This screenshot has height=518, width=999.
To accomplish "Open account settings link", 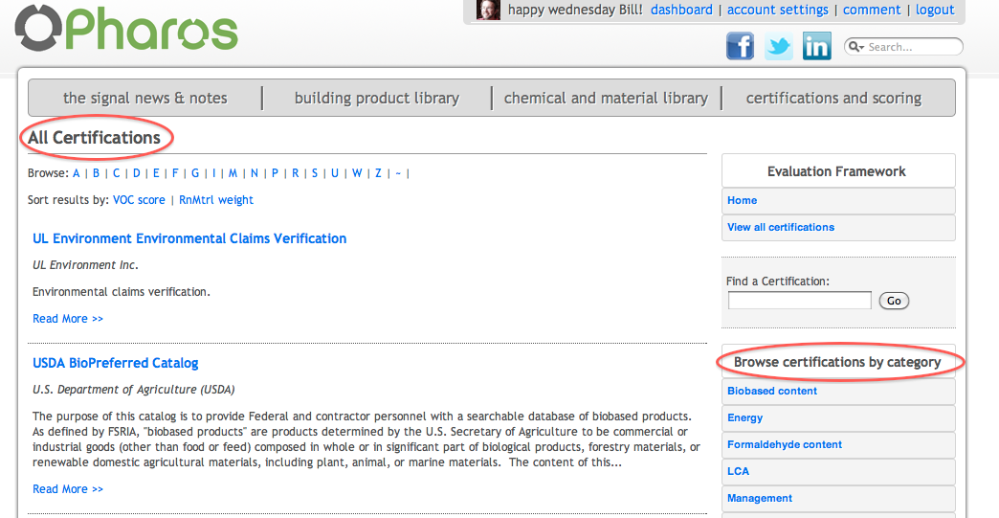I will [x=778, y=10].
